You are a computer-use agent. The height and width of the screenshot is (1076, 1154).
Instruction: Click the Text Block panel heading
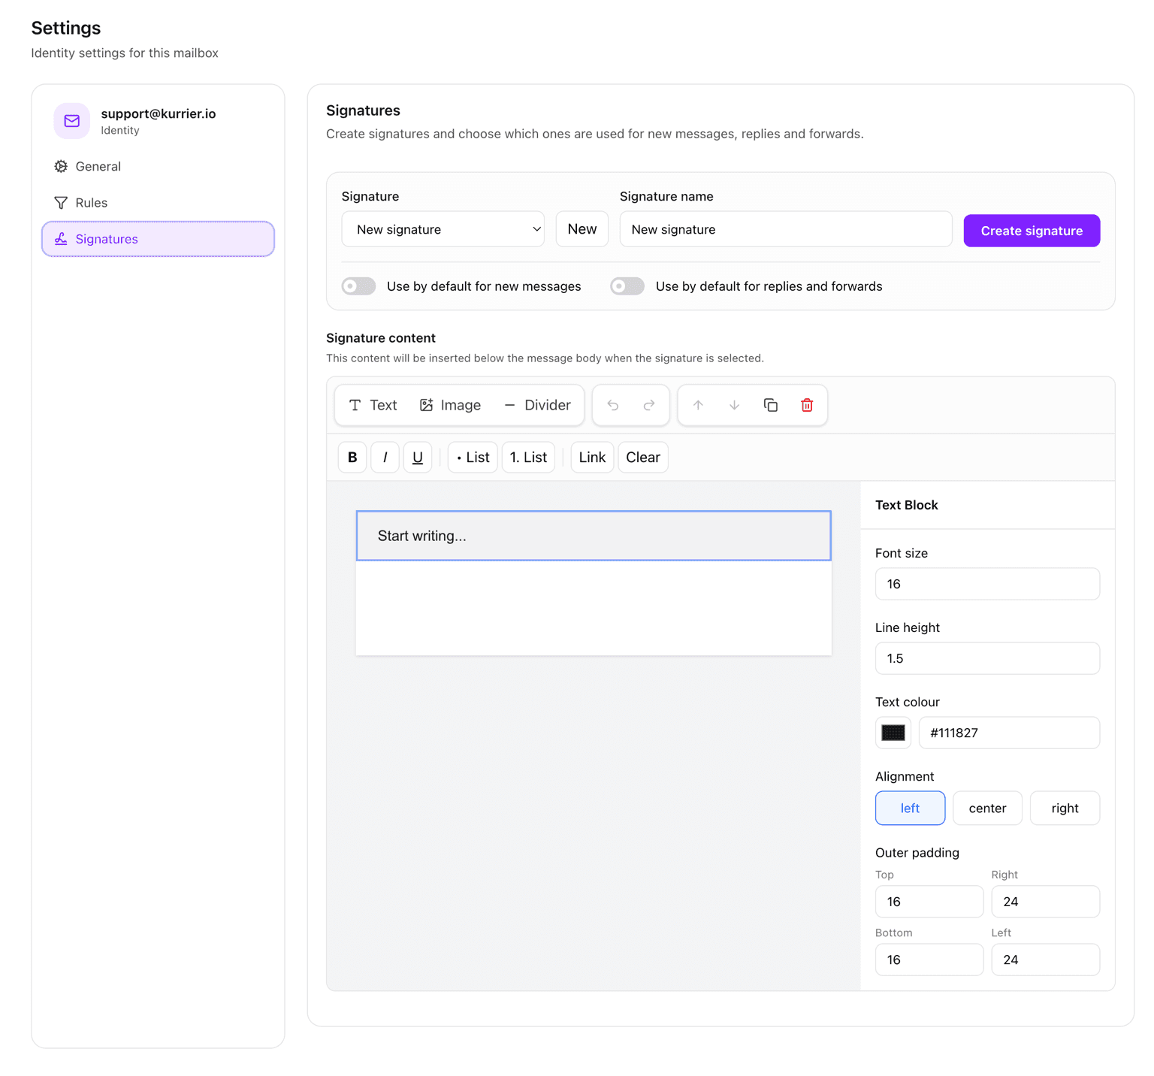(x=907, y=505)
